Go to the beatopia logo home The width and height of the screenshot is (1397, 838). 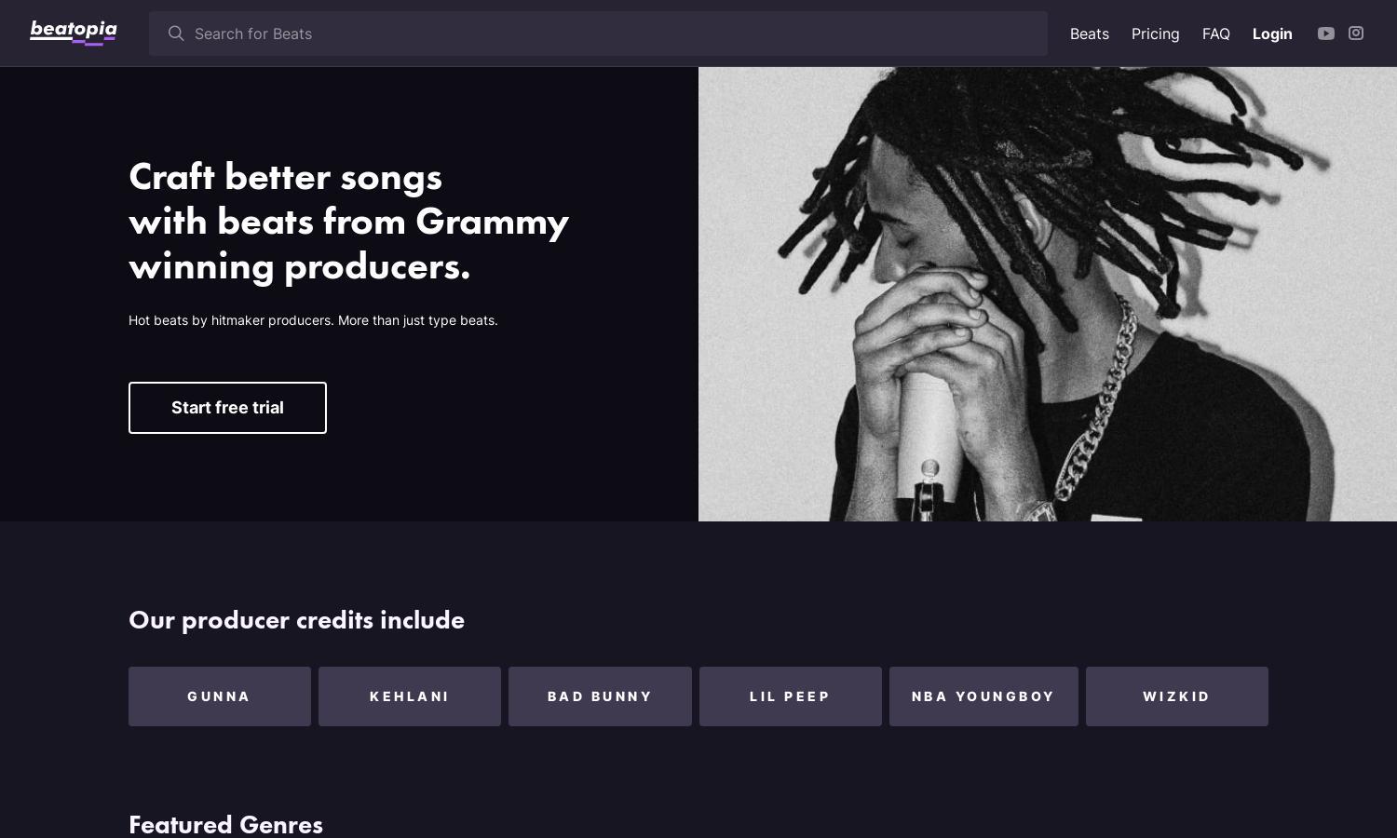(x=74, y=33)
